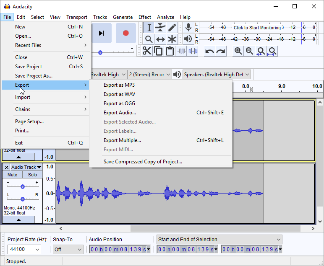
Task: Select the Time Shift tool
Action: click(x=160, y=39)
